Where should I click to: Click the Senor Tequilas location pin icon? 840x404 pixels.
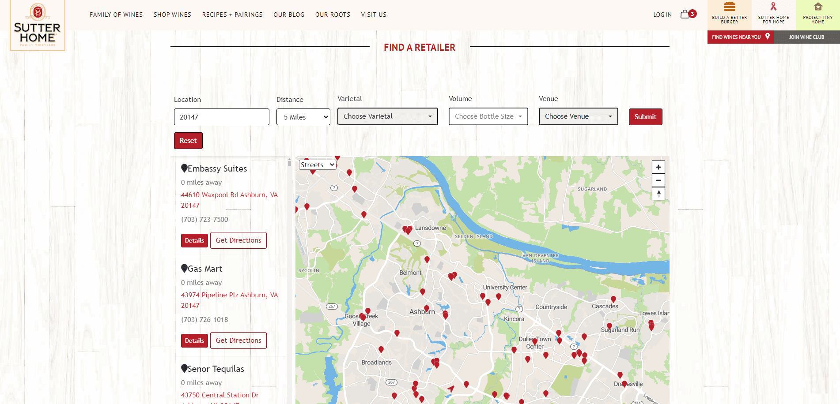pyautogui.click(x=184, y=368)
